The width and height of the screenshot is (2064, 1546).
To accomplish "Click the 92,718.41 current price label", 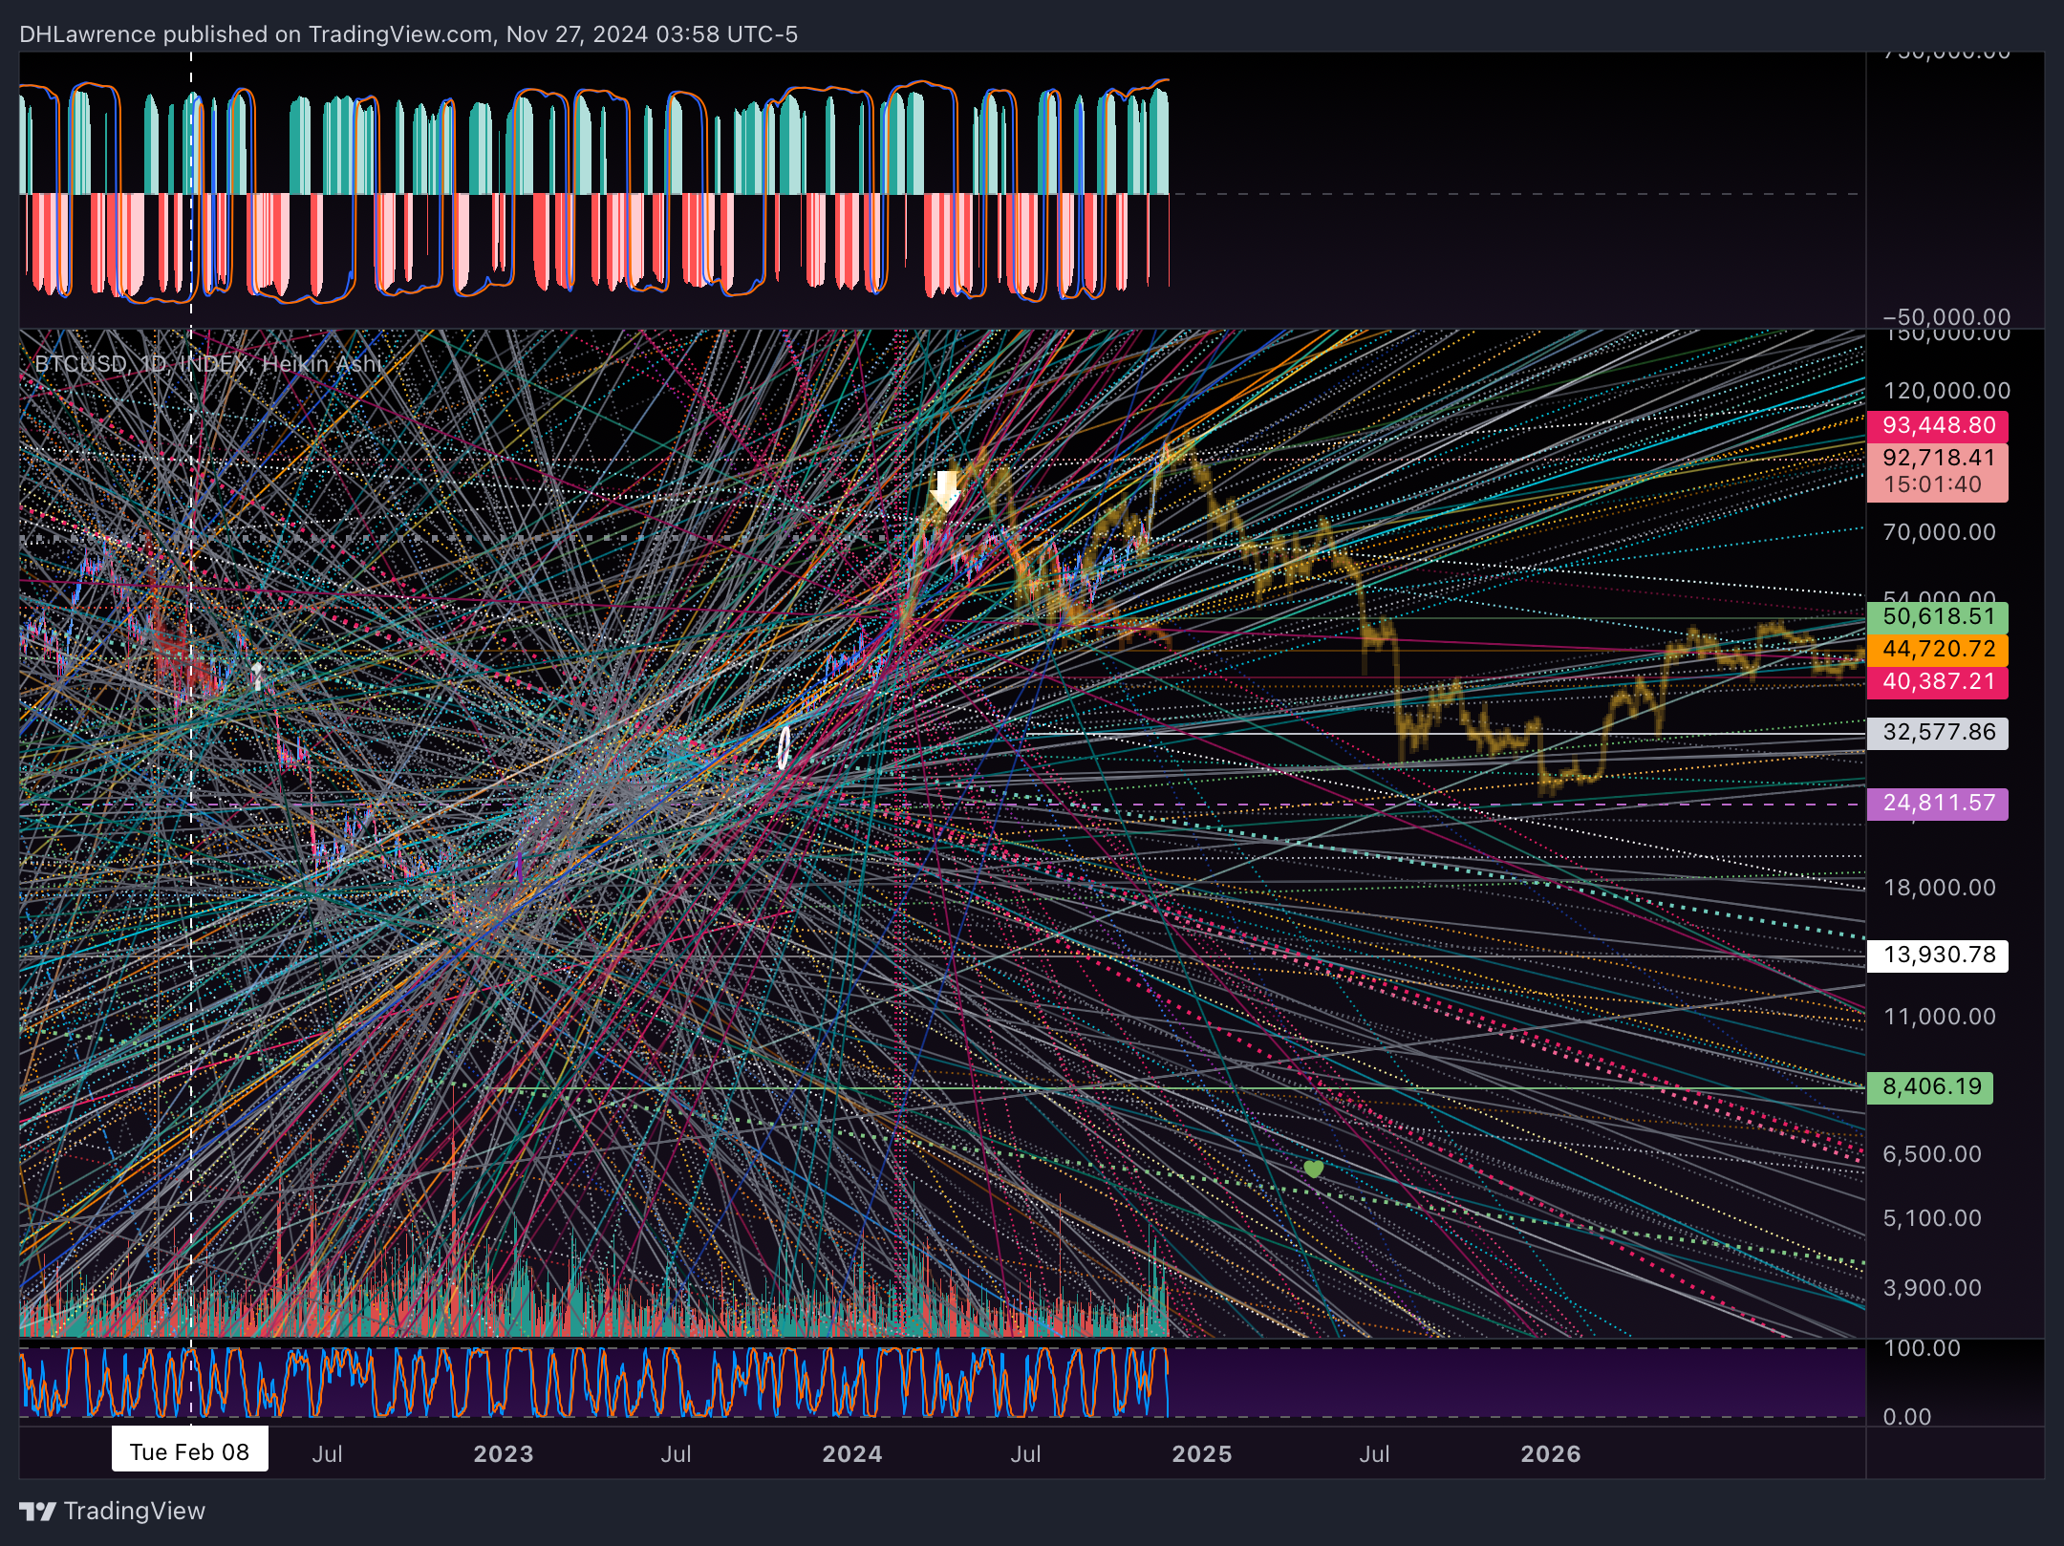I will point(1939,458).
